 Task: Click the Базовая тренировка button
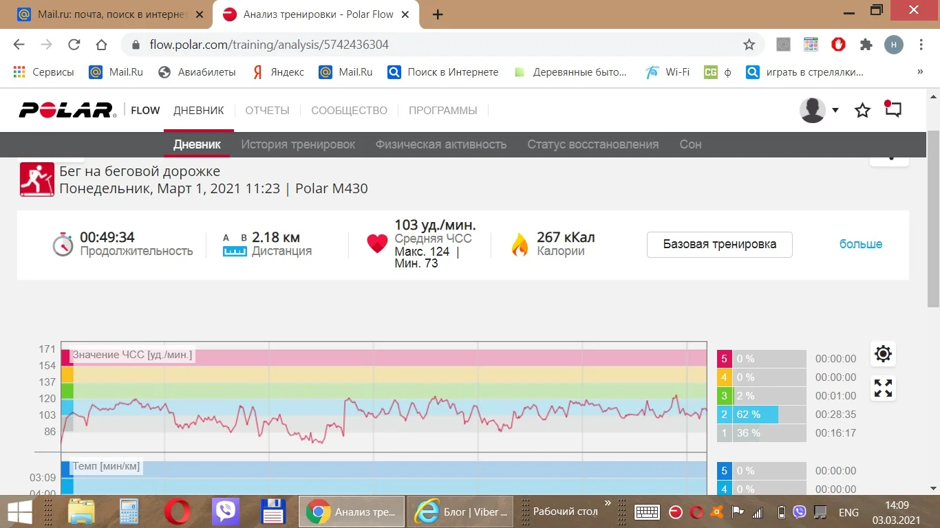pos(720,244)
